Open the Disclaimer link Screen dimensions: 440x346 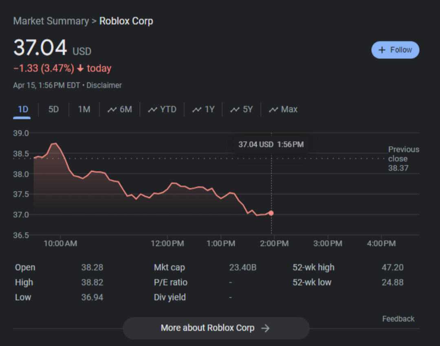pos(104,85)
